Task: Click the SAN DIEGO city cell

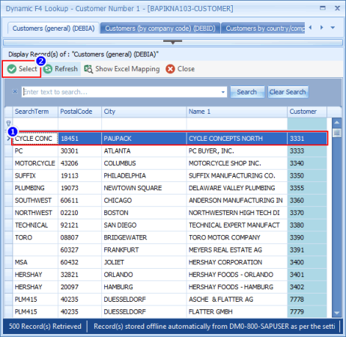Action: (144, 225)
